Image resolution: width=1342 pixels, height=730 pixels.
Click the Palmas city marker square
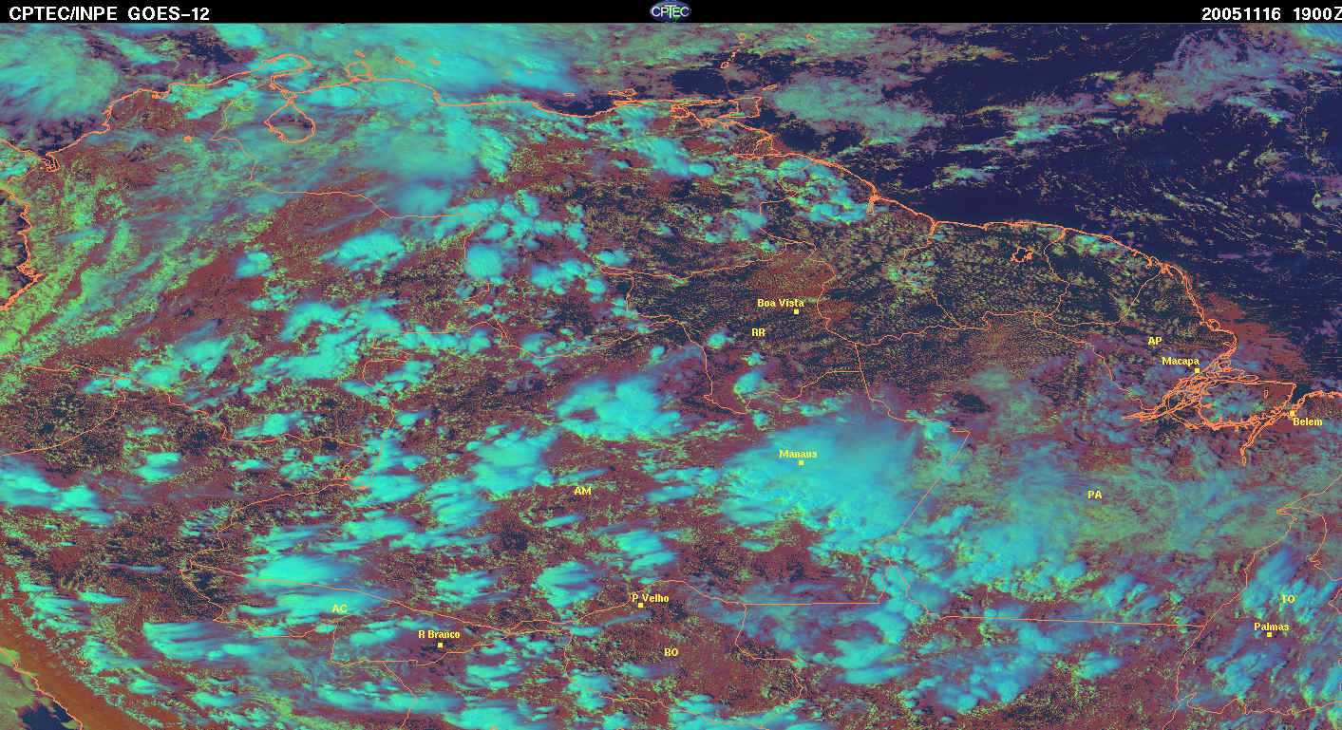1269,634
